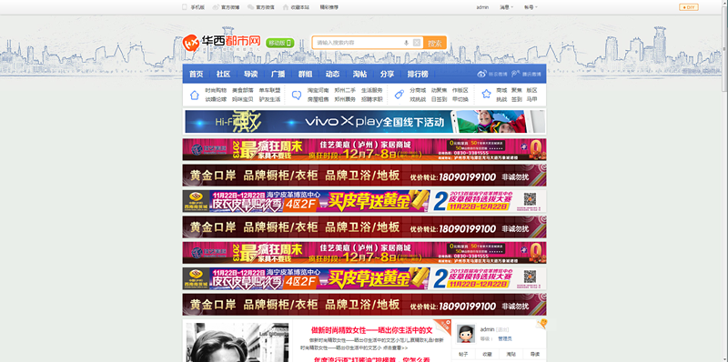728x362 pixels.
Task: Click the 华西都市网 logo
Action: (x=221, y=43)
